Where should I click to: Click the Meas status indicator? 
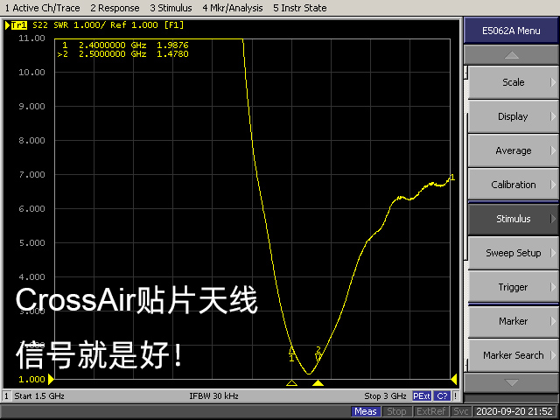366,411
